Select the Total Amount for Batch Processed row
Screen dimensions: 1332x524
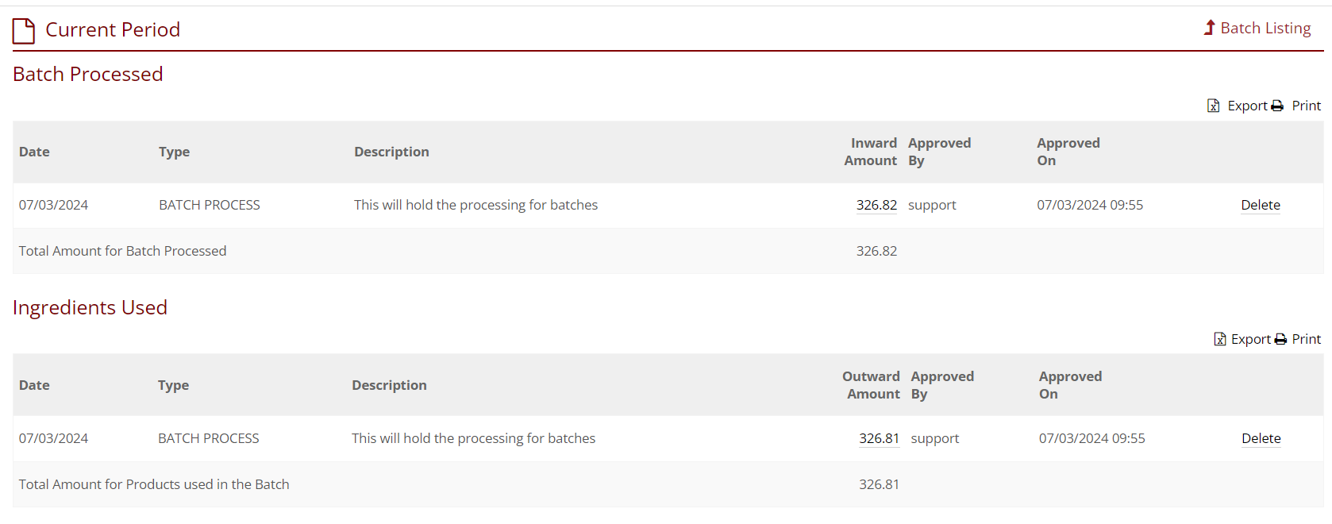pos(122,251)
